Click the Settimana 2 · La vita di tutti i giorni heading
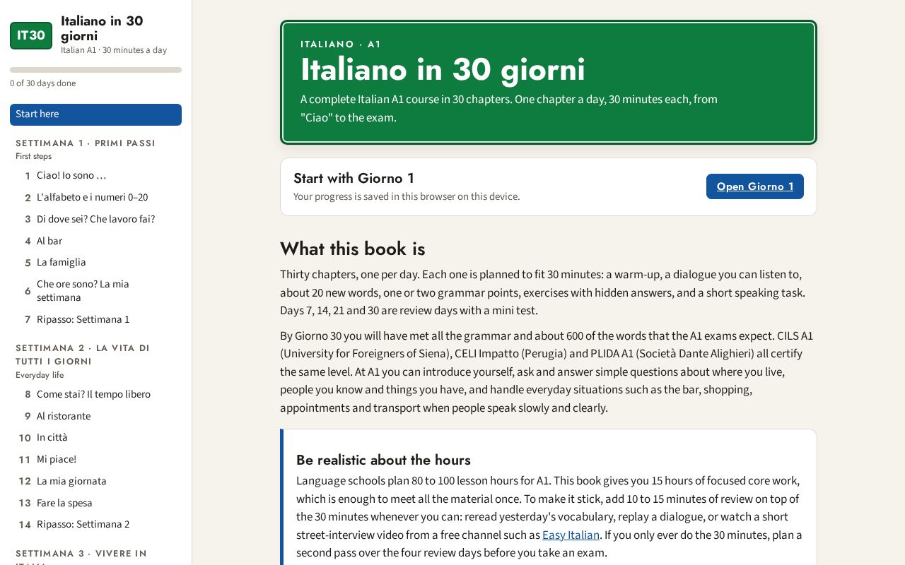The image size is (905, 565). pyautogui.click(x=83, y=355)
